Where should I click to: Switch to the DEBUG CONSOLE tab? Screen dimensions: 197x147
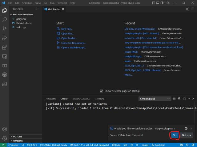tap(81, 99)
